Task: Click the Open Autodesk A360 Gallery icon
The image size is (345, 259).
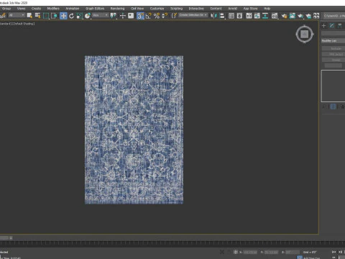Action: (316, 16)
